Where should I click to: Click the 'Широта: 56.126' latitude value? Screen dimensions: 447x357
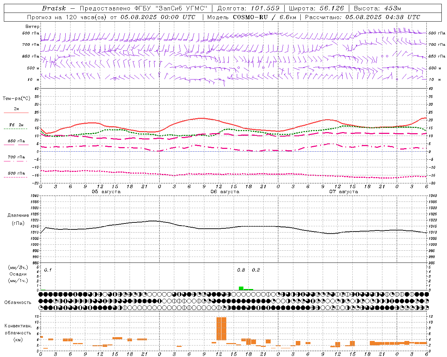tap(316, 8)
